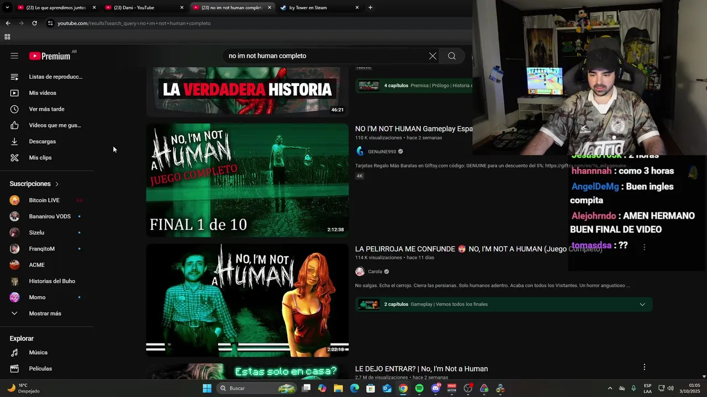Show hidden system tray icons

[610, 388]
